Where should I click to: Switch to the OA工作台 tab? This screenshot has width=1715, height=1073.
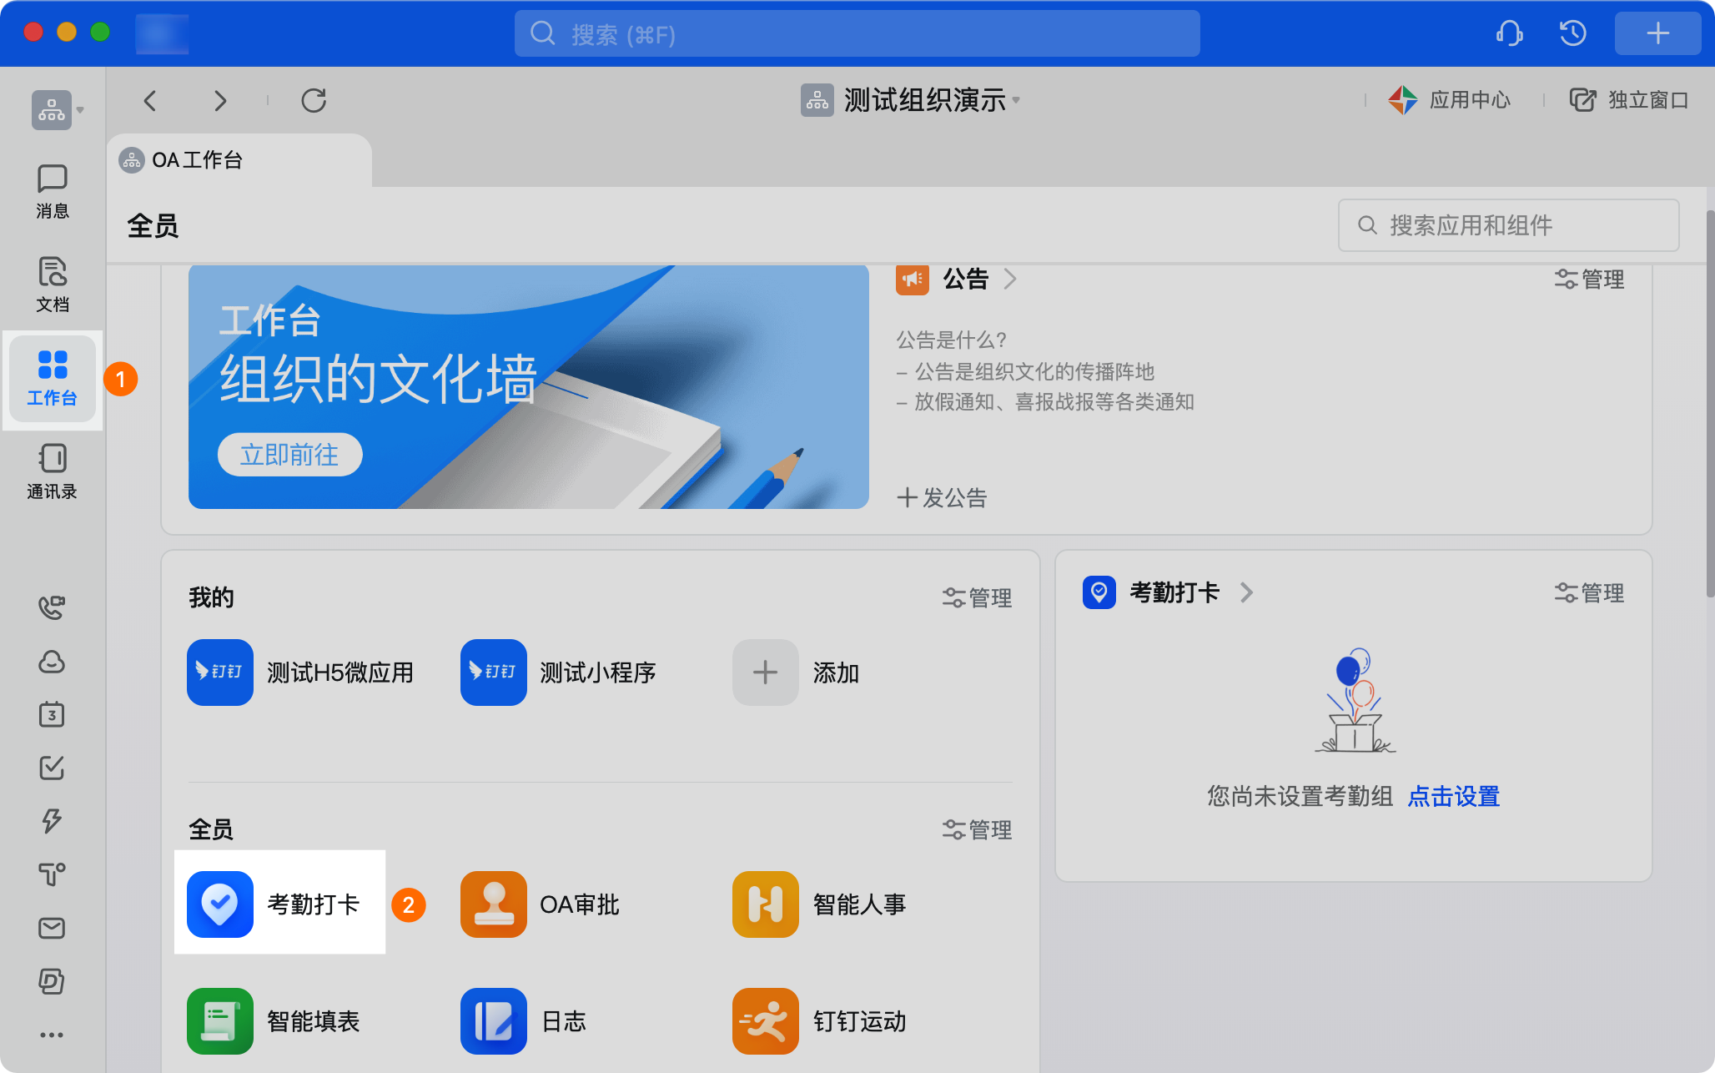pyautogui.click(x=239, y=160)
